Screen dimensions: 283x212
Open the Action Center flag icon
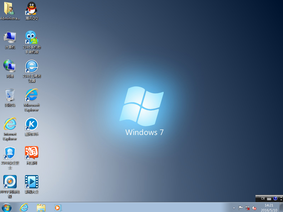point(241,208)
